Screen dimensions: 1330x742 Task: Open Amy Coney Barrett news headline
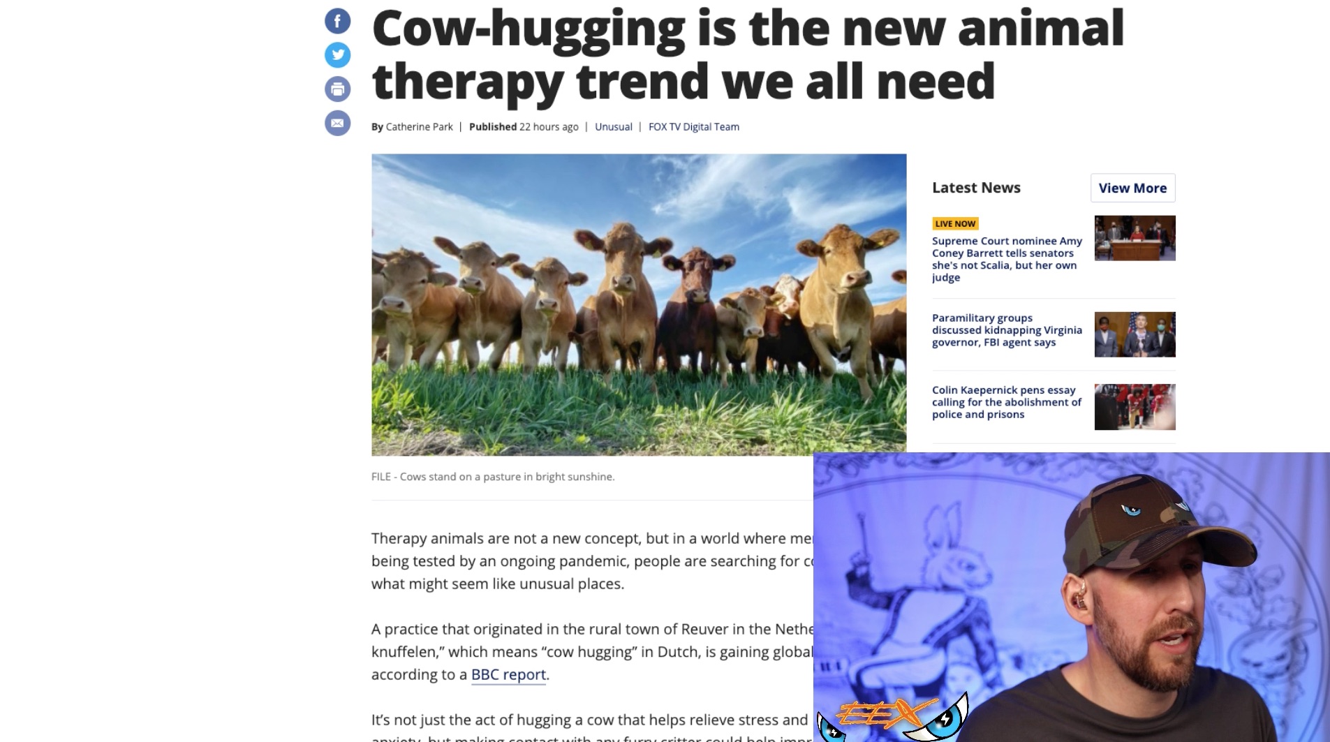[1007, 259]
